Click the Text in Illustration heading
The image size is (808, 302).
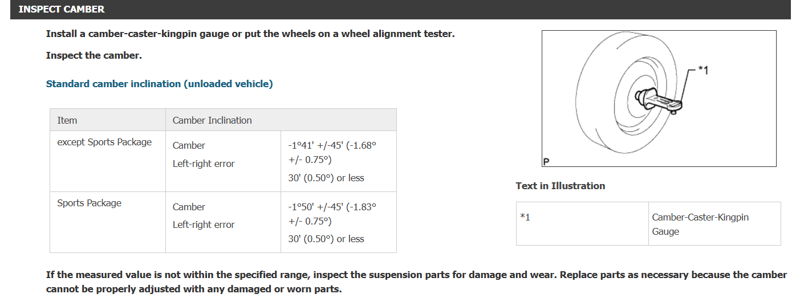(x=560, y=186)
